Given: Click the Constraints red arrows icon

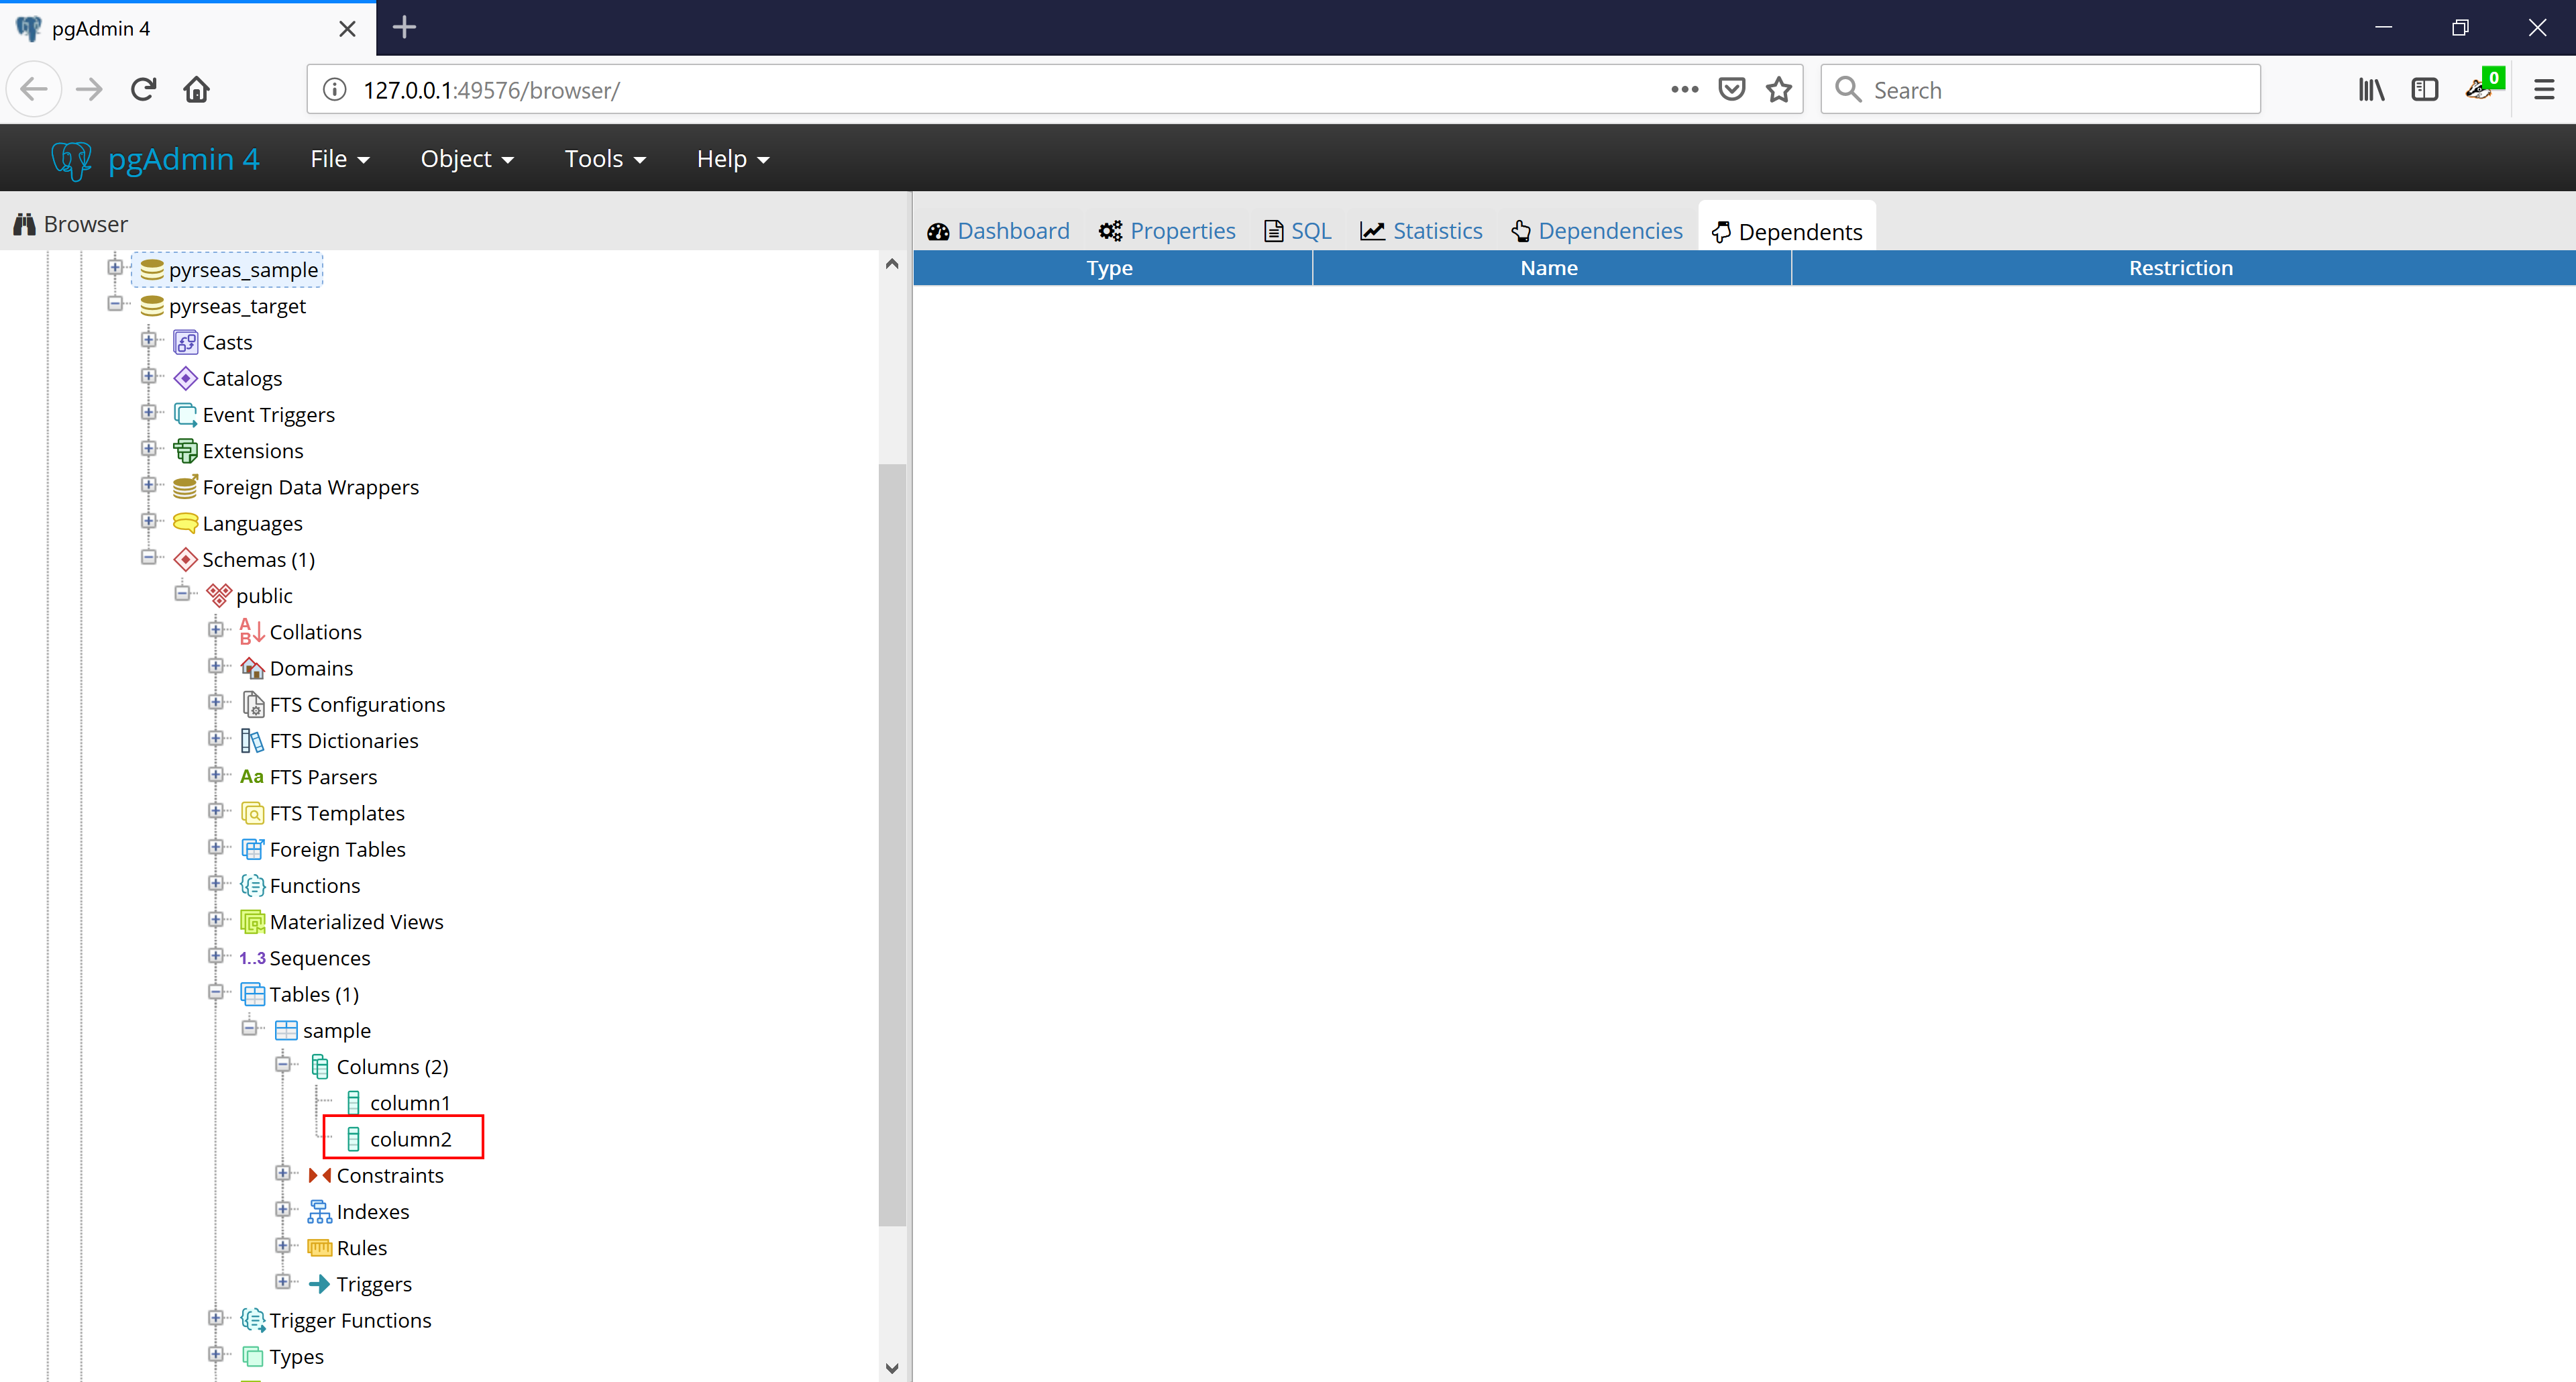Looking at the screenshot, I should coord(319,1175).
